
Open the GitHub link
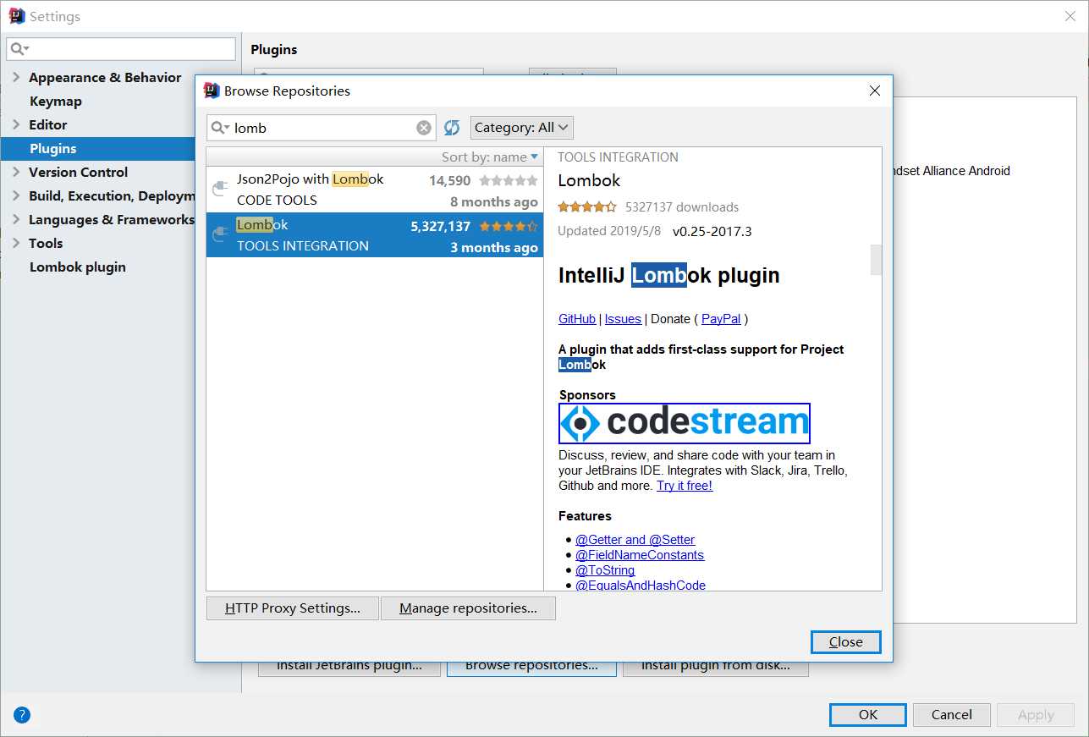(577, 319)
